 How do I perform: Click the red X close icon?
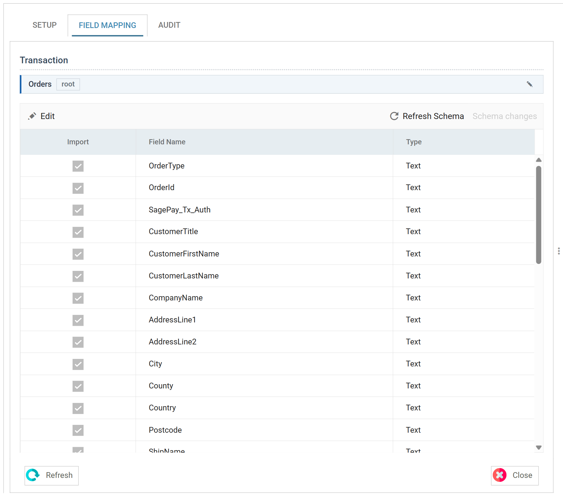click(500, 475)
